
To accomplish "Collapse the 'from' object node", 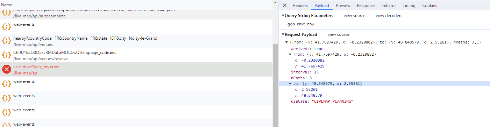I will [x=290, y=54].
